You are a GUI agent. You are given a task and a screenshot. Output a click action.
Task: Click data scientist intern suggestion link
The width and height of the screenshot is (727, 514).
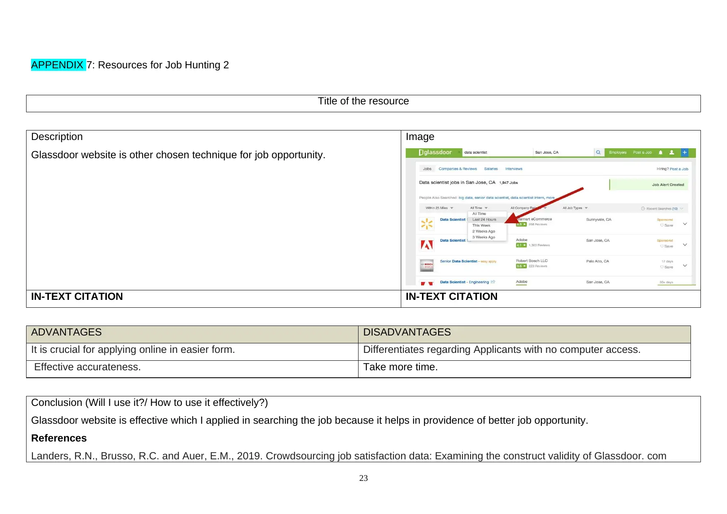[527, 198]
